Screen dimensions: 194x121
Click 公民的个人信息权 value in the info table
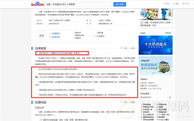(x=104, y=20)
